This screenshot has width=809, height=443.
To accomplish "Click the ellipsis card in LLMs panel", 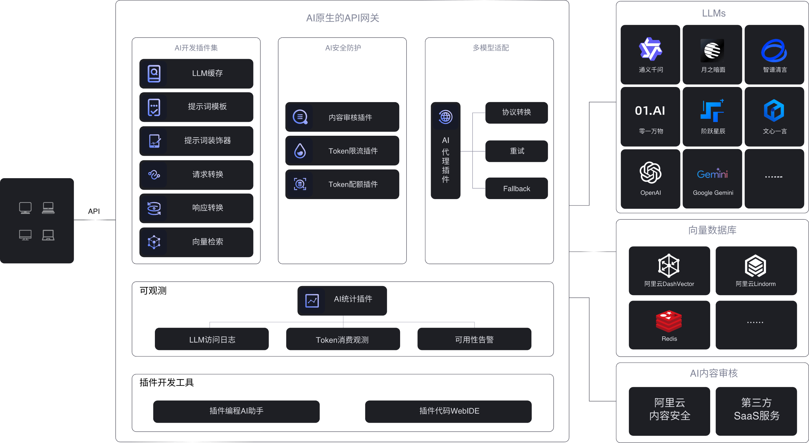I will (774, 179).
